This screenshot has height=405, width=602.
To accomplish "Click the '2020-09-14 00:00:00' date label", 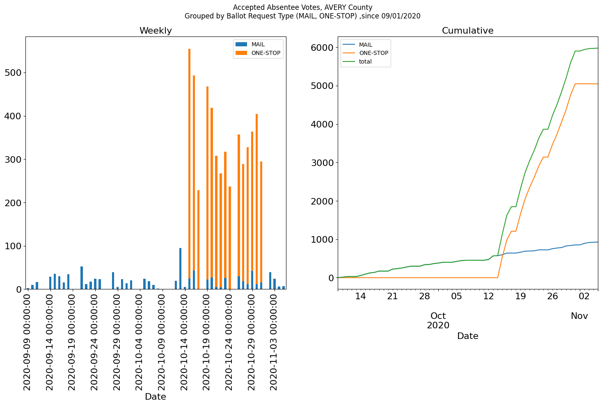I will point(50,341).
